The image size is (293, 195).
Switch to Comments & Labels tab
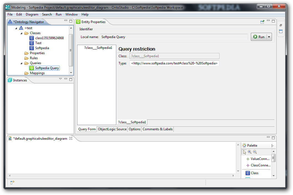coord(158,129)
